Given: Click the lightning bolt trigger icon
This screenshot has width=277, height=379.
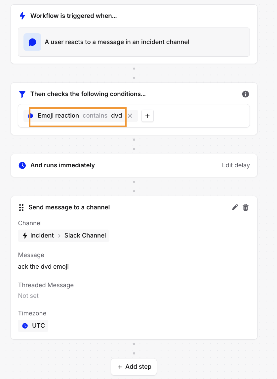Looking at the screenshot, I should 22,16.
